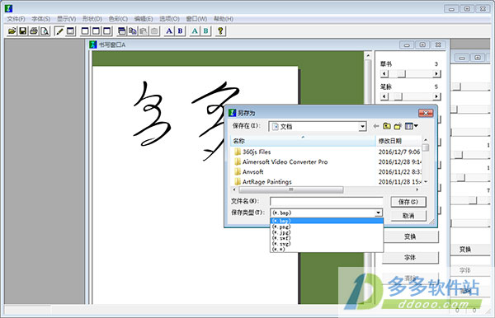The height and width of the screenshot is (318, 495).
Task: Open the 色彩(C) menu
Action: 118,19
